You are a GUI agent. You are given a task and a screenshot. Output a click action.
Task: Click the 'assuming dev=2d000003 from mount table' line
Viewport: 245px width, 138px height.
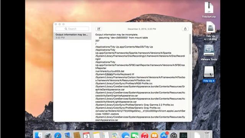tap(123, 38)
